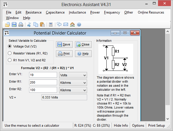This screenshot has width=173, height=131.
Task: Open the Resistance menu
Action: (33, 12)
